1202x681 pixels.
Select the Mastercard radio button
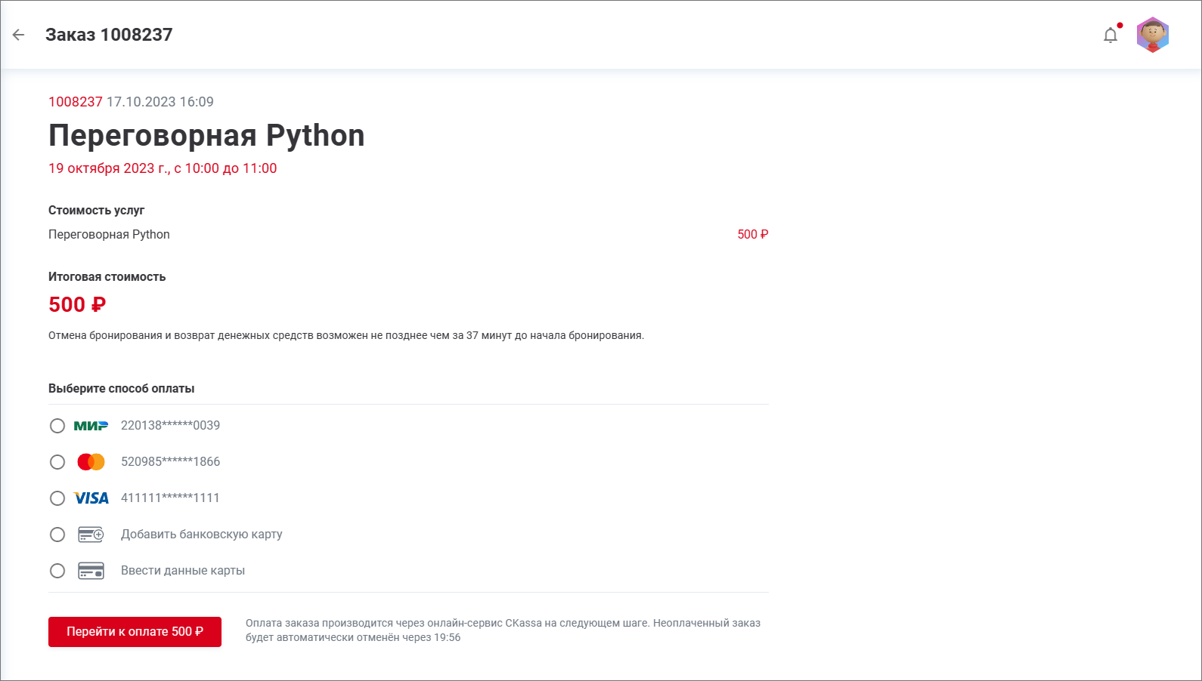(57, 462)
